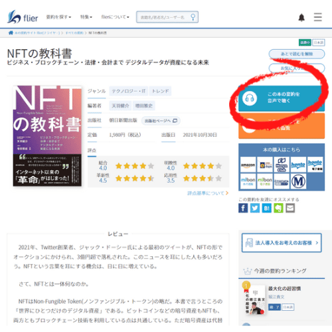Share via Hatena Bookmark icon
The width and height of the screenshot is (332, 332).
(267, 208)
